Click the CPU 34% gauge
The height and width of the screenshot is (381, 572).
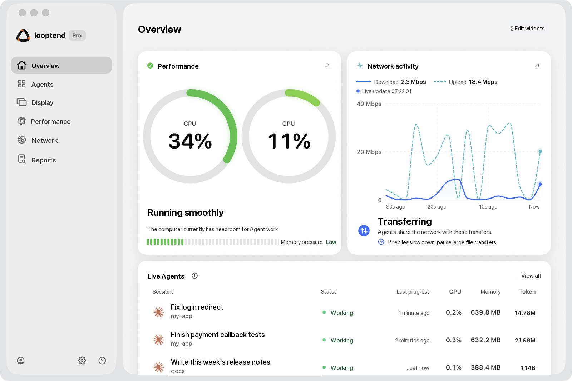click(190, 136)
